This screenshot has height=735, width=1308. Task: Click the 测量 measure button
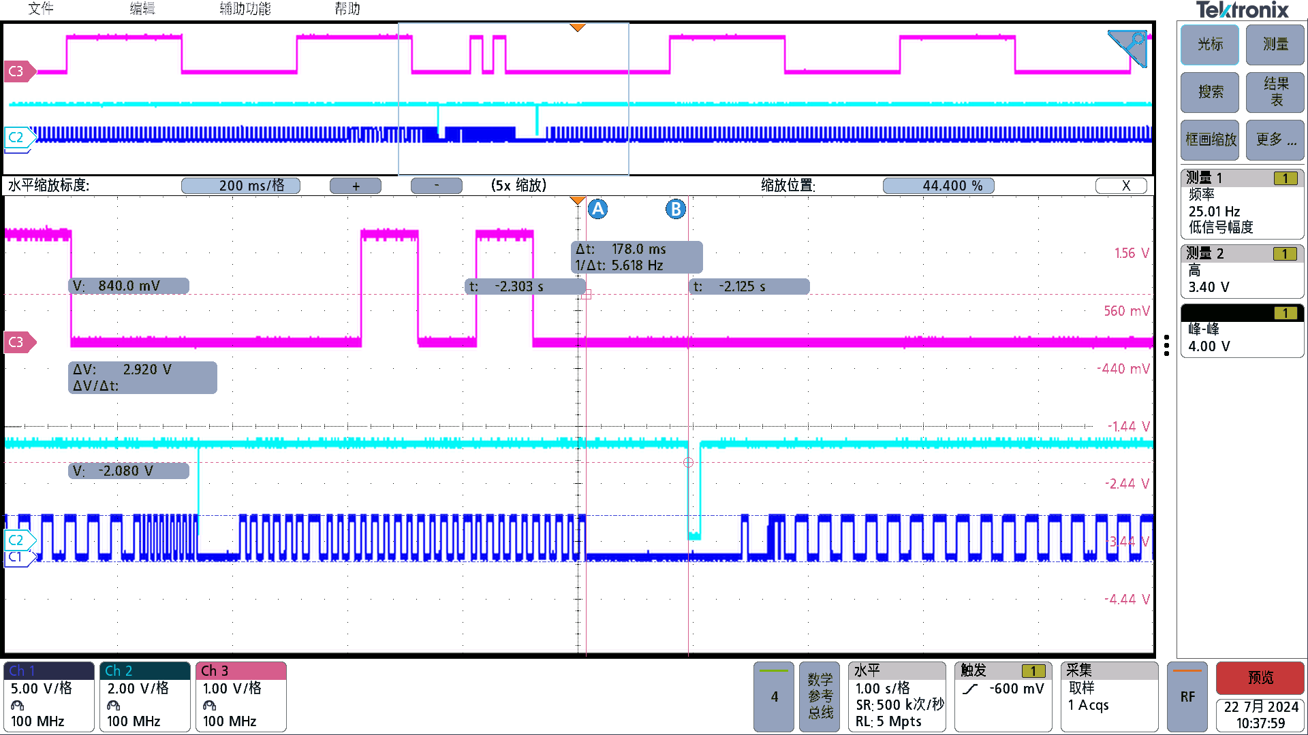pyautogui.click(x=1275, y=44)
